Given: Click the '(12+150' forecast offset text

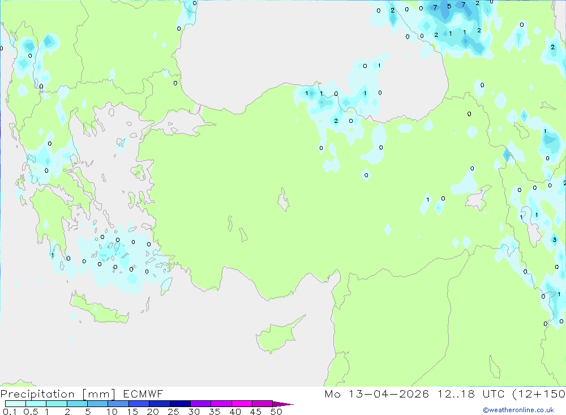Looking at the screenshot, I should 539,393.
